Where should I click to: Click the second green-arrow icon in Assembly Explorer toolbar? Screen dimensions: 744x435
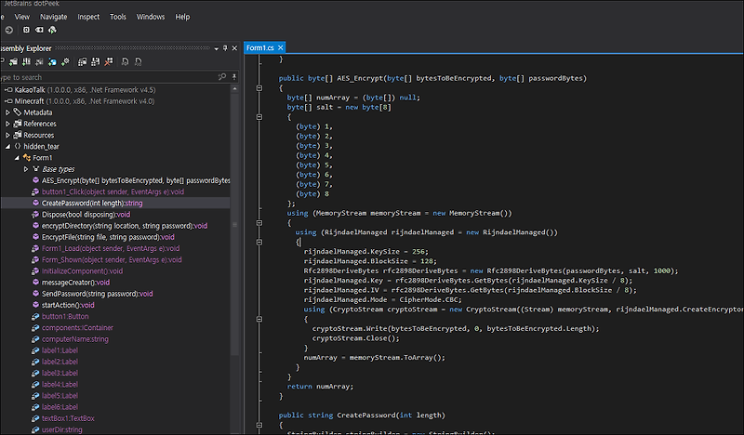click(x=26, y=61)
